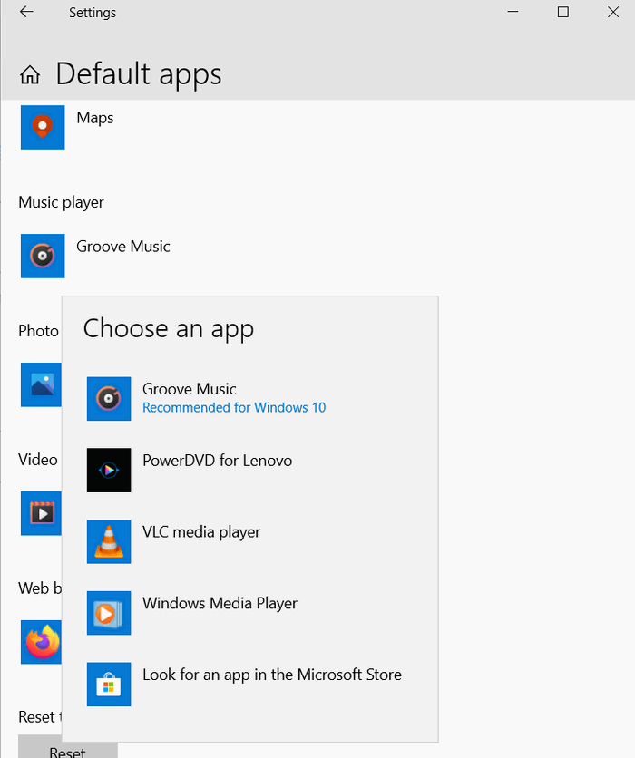635x758 pixels.
Task: Choose Look for an app in the Microsoft Store
Action: [x=272, y=675]
